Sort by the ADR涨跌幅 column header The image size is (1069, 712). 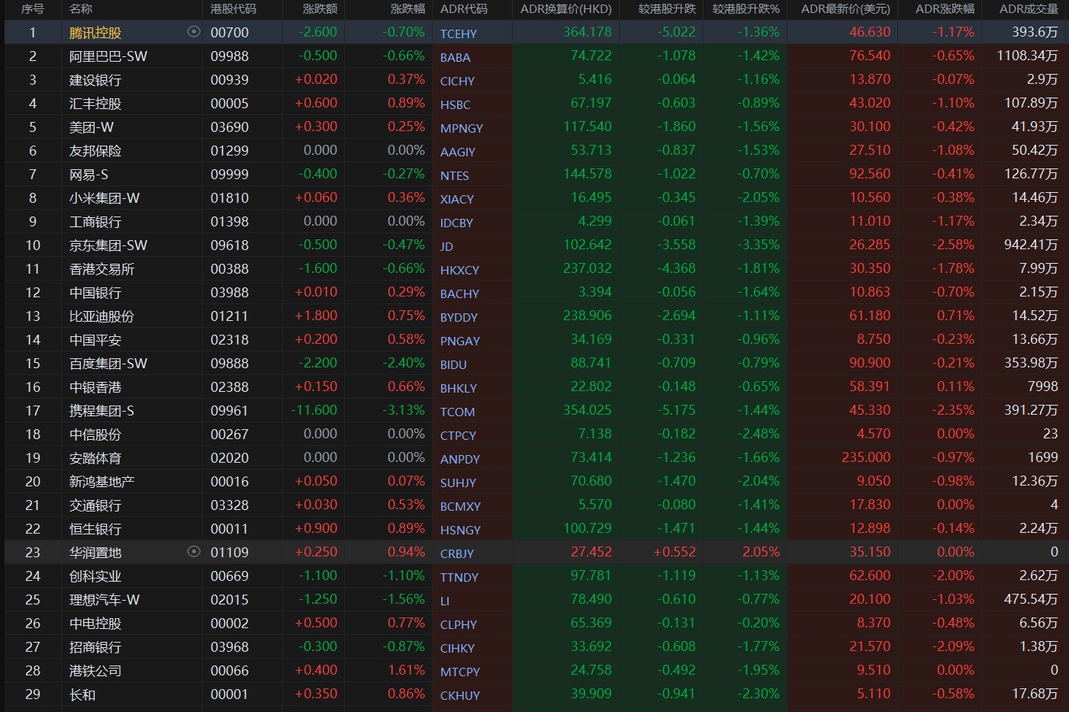(945, 9)
